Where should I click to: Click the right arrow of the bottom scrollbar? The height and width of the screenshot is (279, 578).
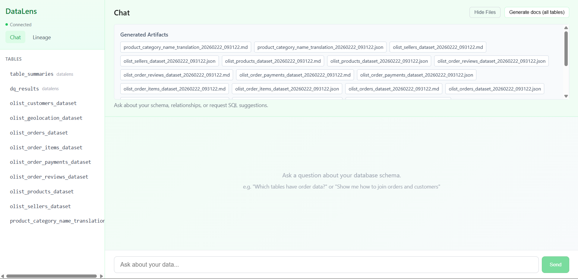click(102, 276)
